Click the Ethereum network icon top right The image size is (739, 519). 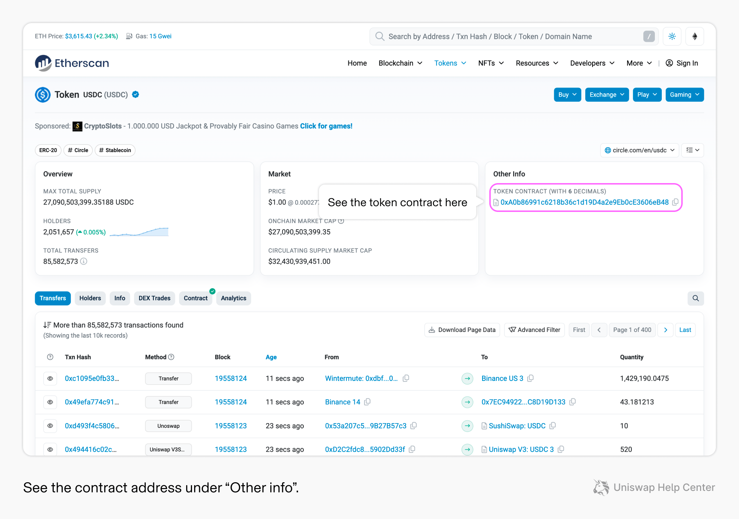coord(695,36)
